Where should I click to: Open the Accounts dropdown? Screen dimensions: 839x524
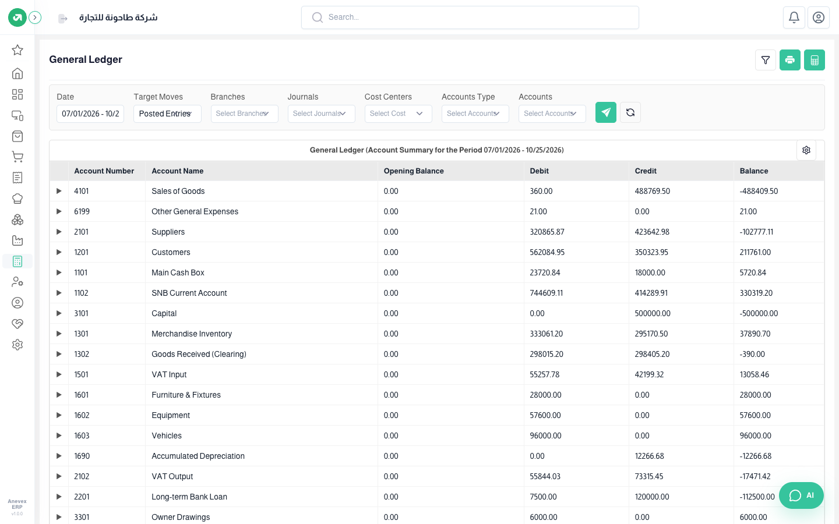552,114
